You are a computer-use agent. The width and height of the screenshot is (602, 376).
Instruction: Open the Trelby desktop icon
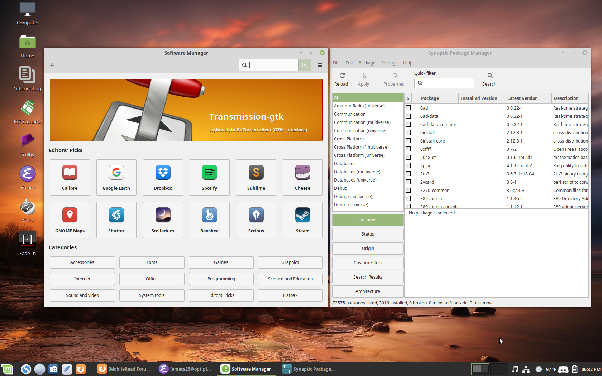click(28, 145)
